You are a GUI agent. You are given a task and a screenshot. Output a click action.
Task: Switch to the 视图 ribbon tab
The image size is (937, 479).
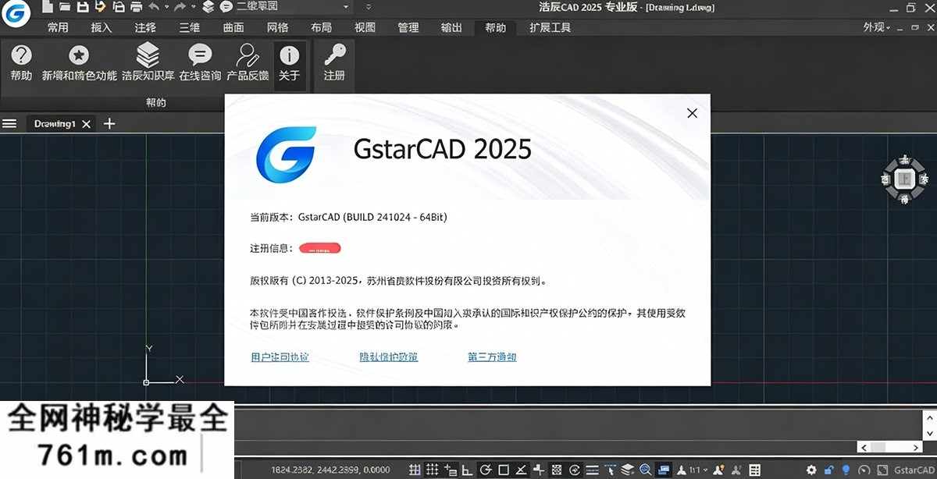tap(365, 27)
